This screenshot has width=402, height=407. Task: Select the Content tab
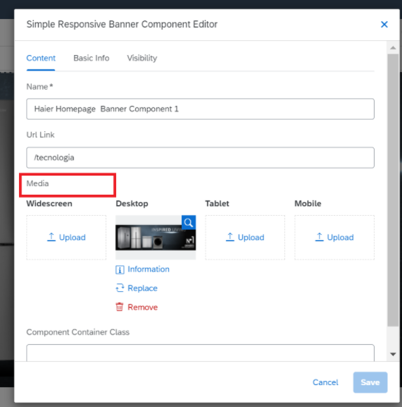tap(41, 58)
